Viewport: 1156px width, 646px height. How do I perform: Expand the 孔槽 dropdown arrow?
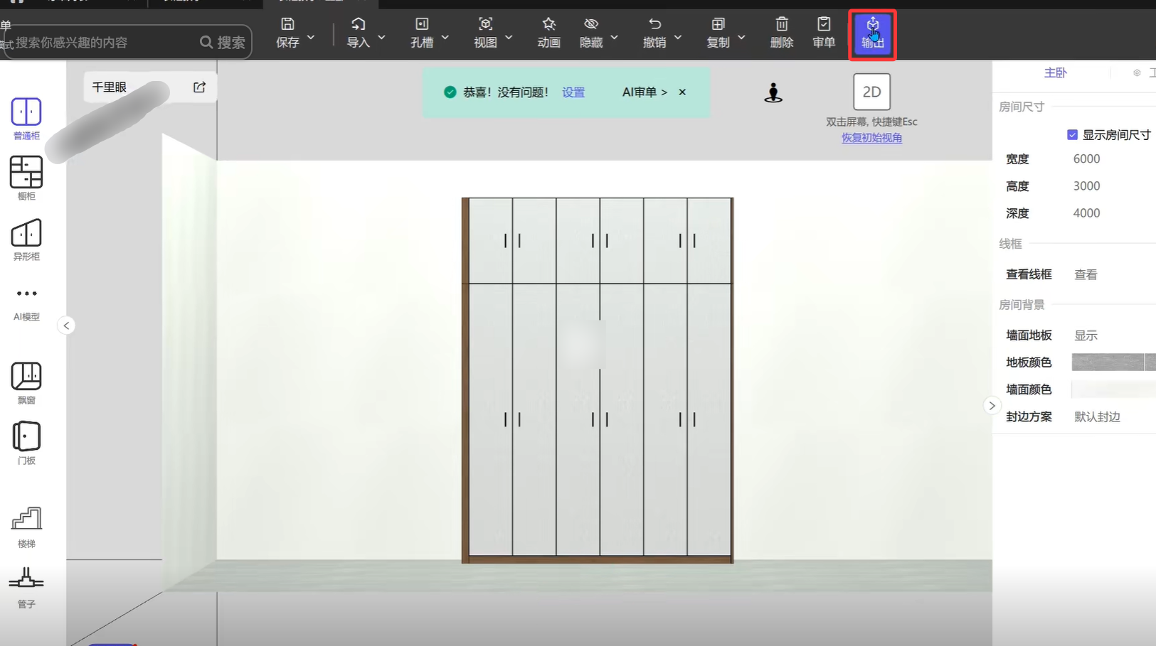[445, 37]
